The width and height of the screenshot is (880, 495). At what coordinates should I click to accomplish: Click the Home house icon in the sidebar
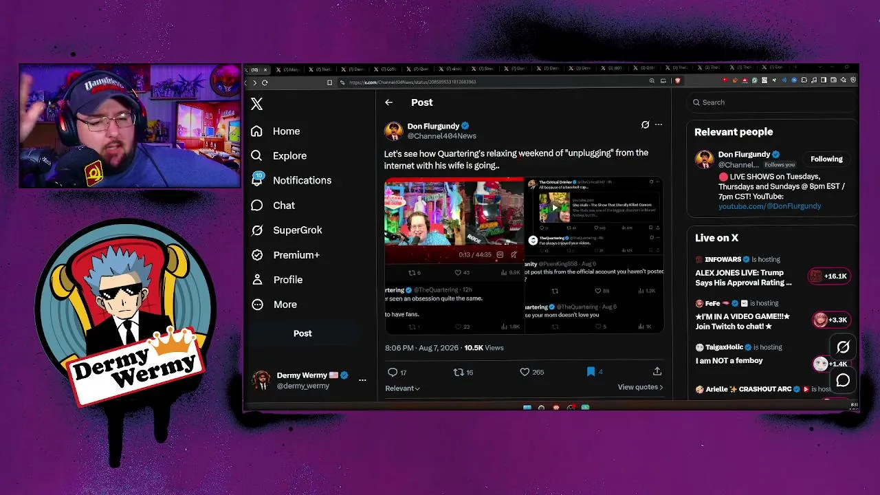click(x=256, y=131)
